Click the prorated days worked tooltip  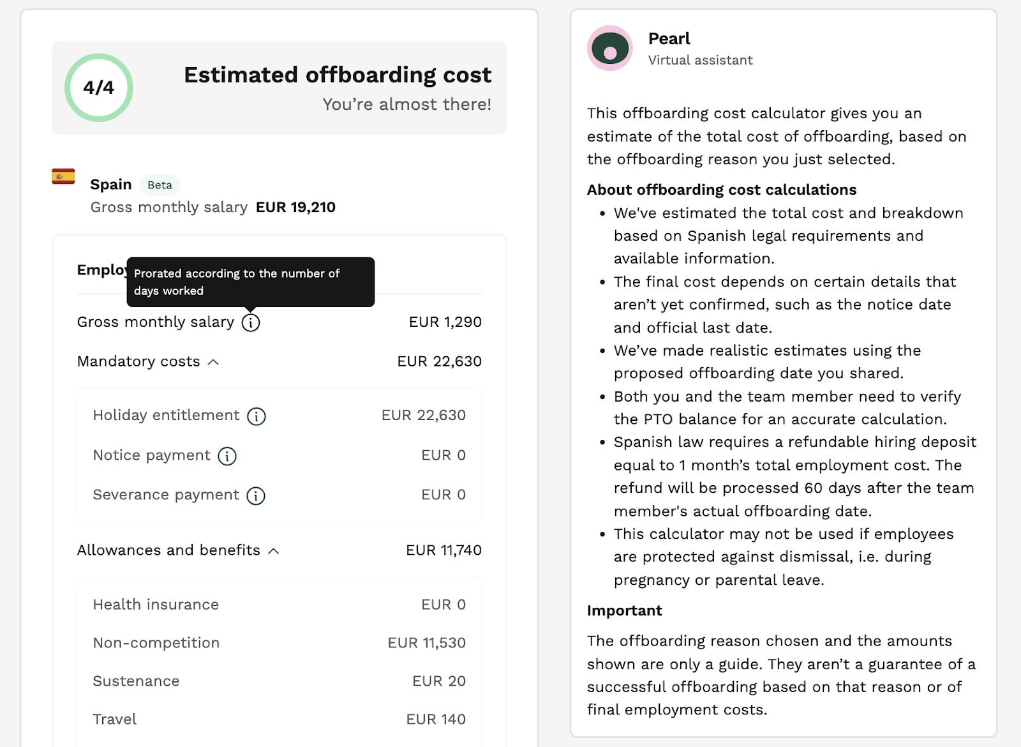pos(250,282)
